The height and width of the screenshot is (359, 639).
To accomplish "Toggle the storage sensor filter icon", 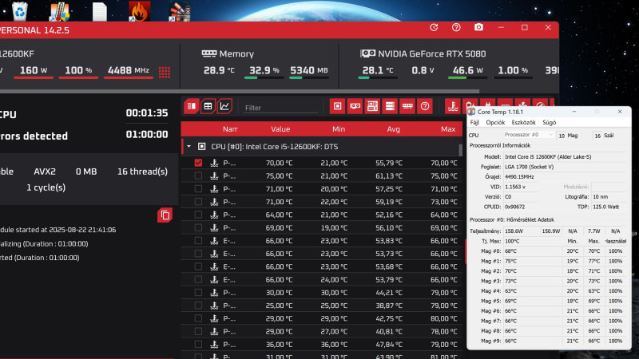I will click(x=390, y=106).
